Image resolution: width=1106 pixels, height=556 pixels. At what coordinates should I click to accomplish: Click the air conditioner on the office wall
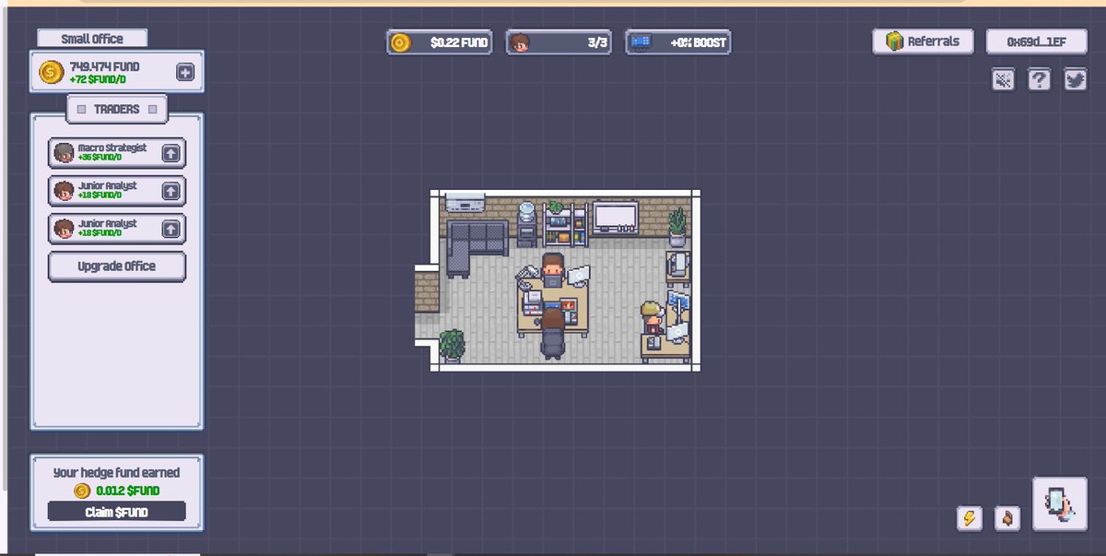pyautogui.click(x=465, y=202)
